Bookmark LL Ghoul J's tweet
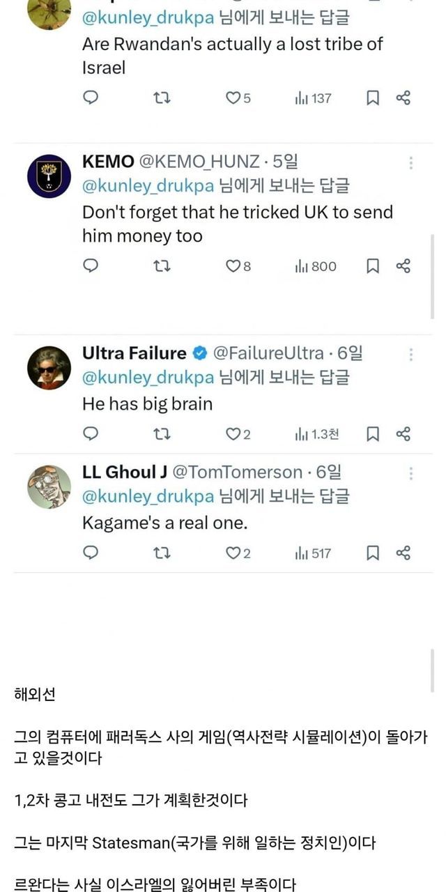Screen dimensions: 446x892 [x=373, y=553]
